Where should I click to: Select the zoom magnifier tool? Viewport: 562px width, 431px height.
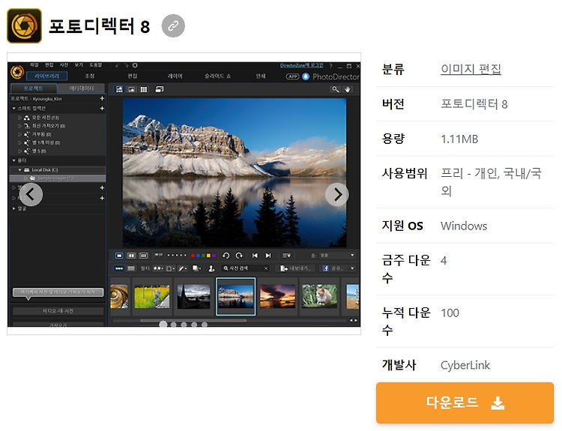pyautogui.click(x=335, y=89)
